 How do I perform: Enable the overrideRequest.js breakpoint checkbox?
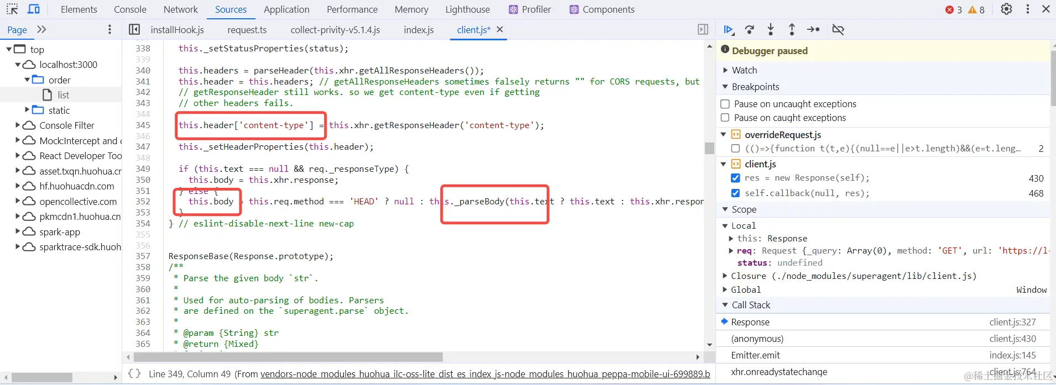tap(735, 149)
